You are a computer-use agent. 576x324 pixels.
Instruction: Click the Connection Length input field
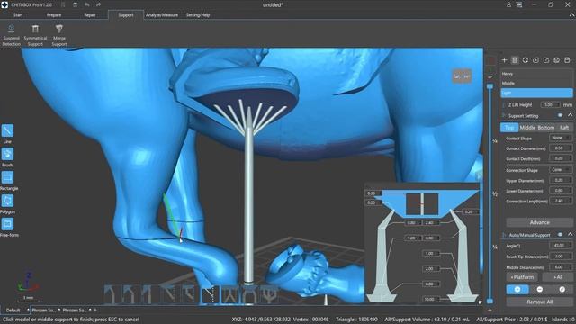click(x=560, y=201)
